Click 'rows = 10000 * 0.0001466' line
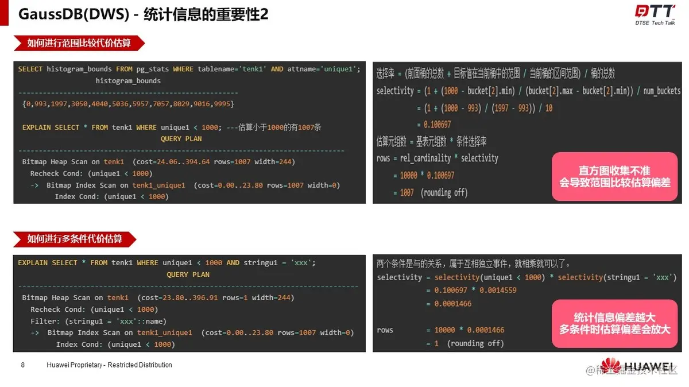 click(x=440, y=330)
